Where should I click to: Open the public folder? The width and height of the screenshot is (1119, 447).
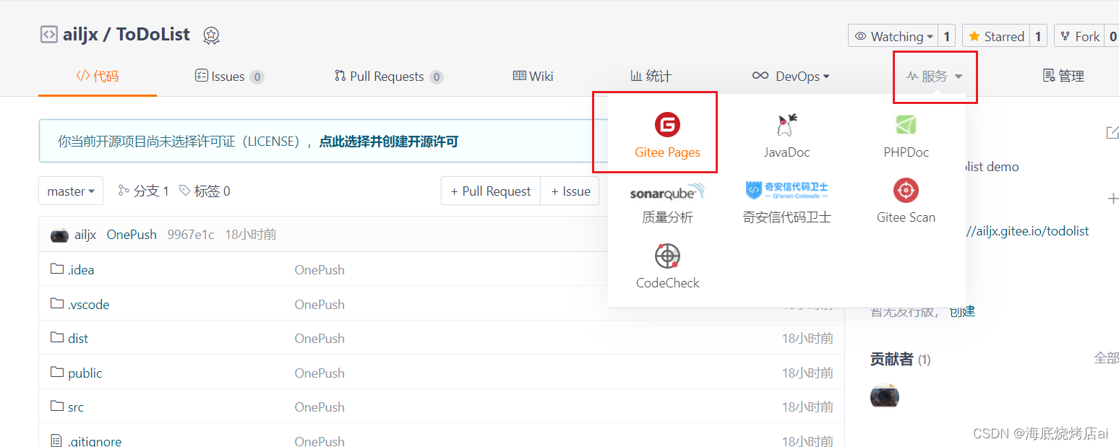85,373
